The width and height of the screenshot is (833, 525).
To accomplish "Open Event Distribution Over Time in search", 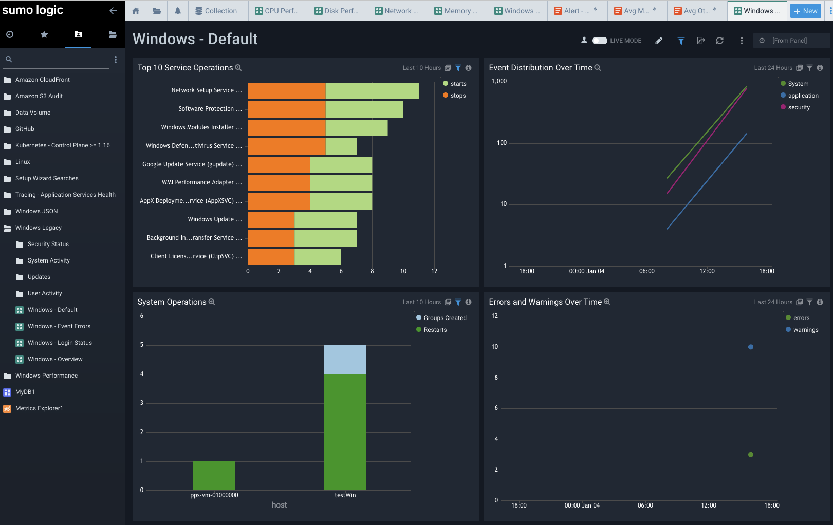I will [x=598, y=68].
